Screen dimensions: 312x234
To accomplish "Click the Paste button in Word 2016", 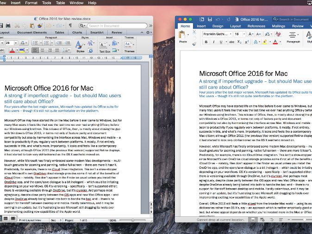I will (x=183, y=37).
